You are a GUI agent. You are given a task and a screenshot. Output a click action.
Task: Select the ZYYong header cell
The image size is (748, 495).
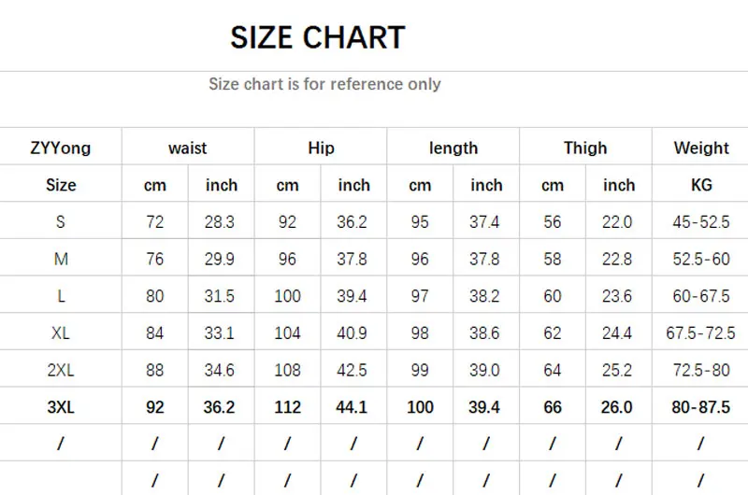point(61,148)
